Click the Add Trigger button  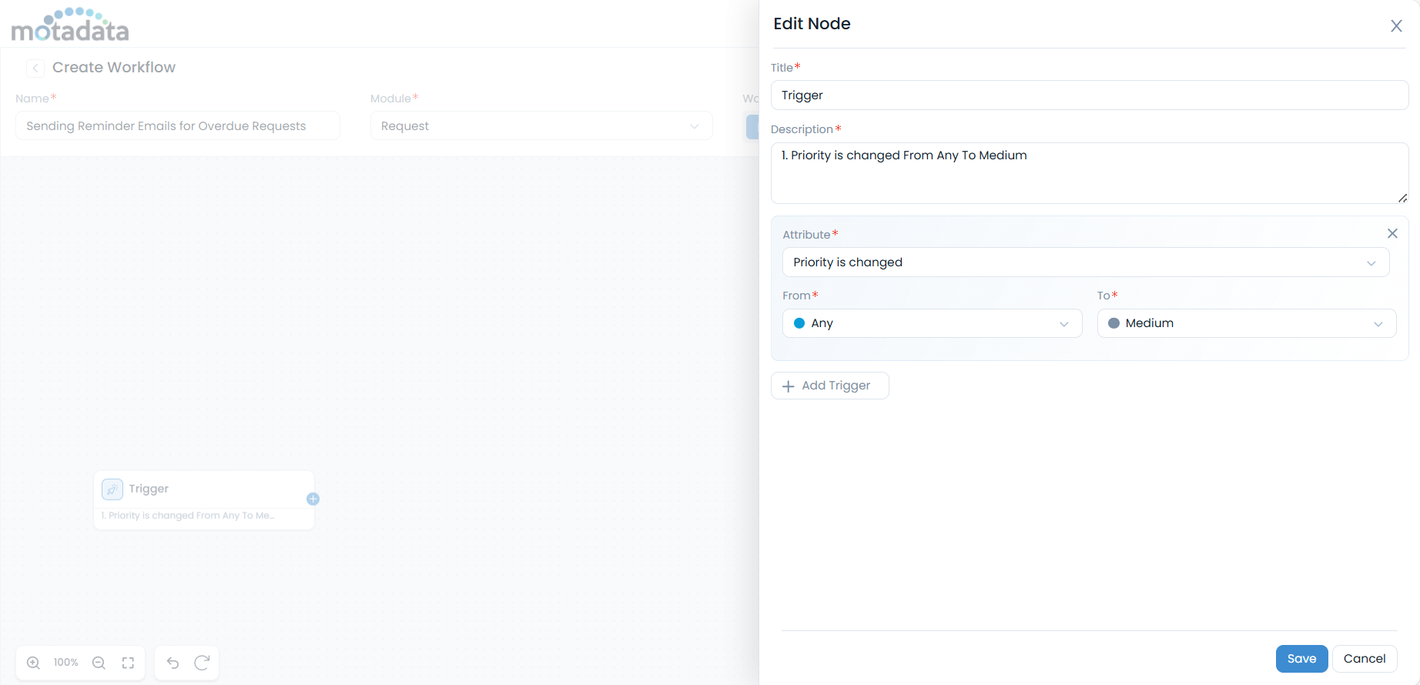coord(829,386)
